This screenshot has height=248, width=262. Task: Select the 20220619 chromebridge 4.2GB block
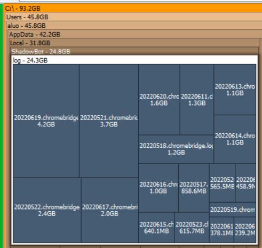46,121
